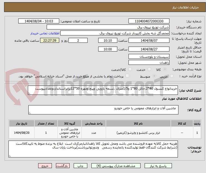Screen dimensions: 206x173
Task: Click item name ابزار پرس کابلشو و وایرشو
Action: tap(138, 133)
